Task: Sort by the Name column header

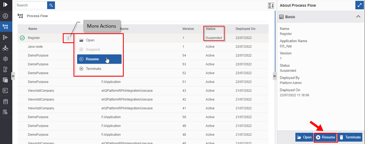Action: pyautogui.click(x=33, y=29)
